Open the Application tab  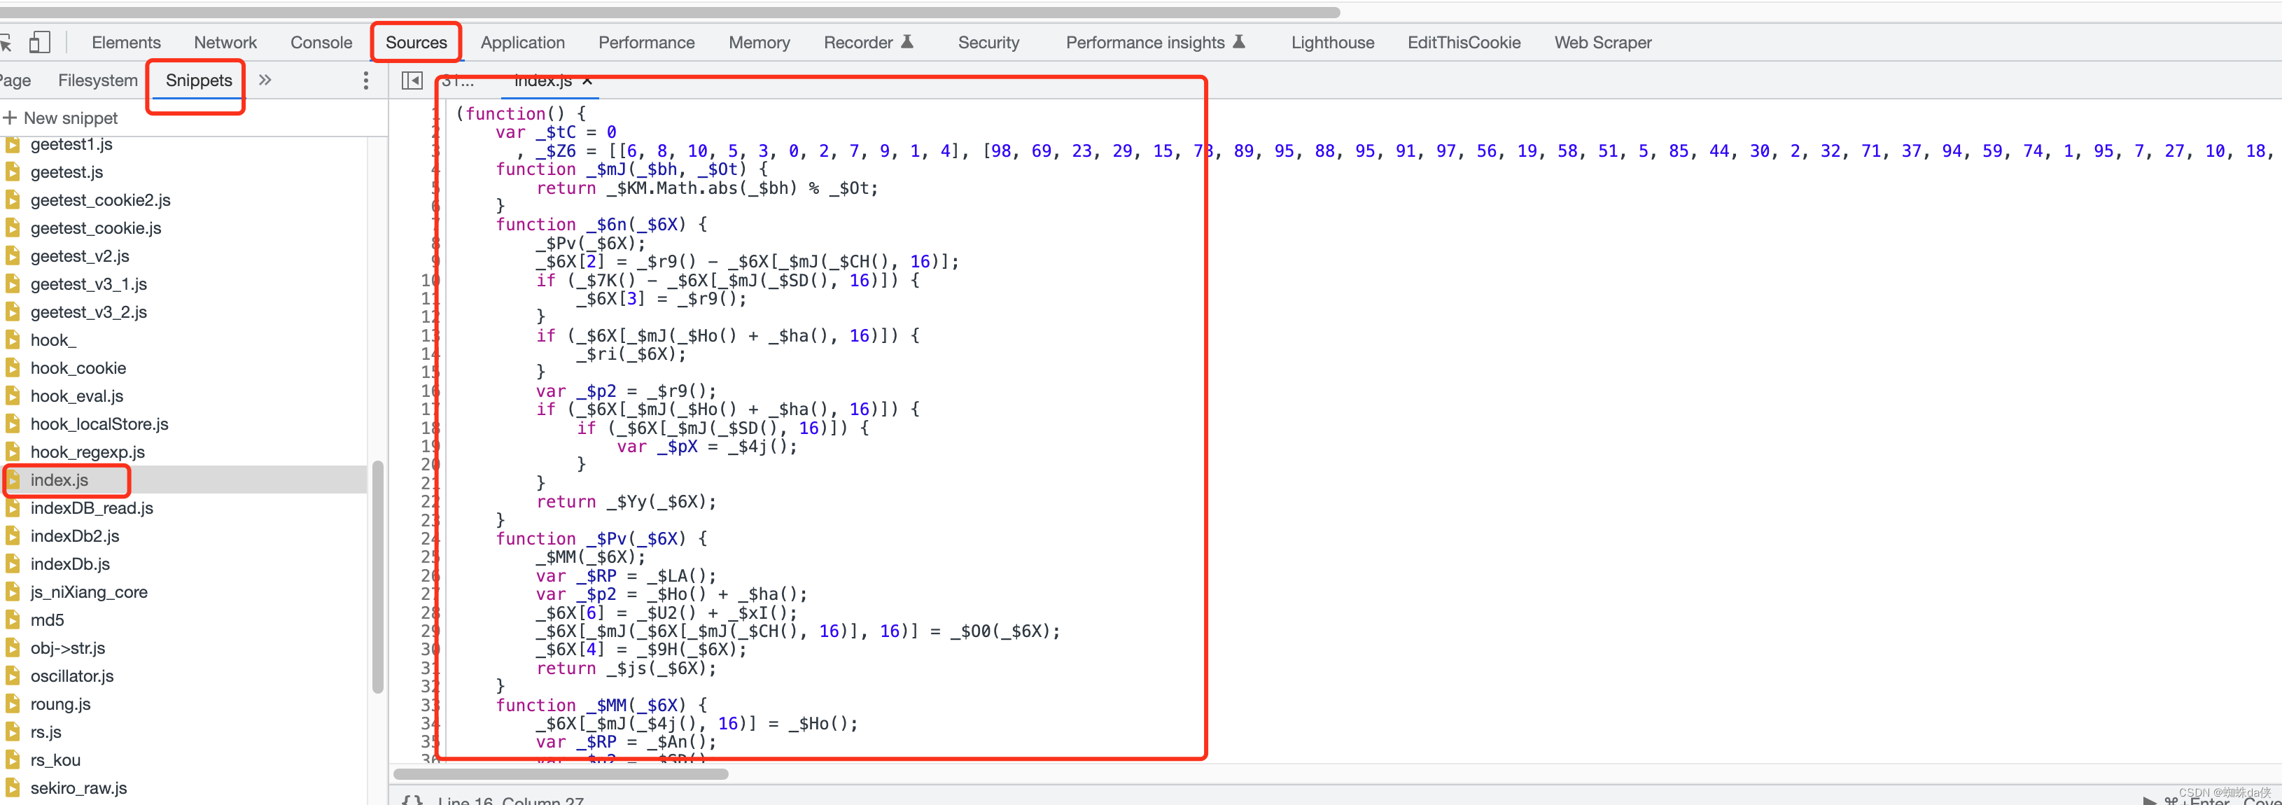[x=523, y=43]
